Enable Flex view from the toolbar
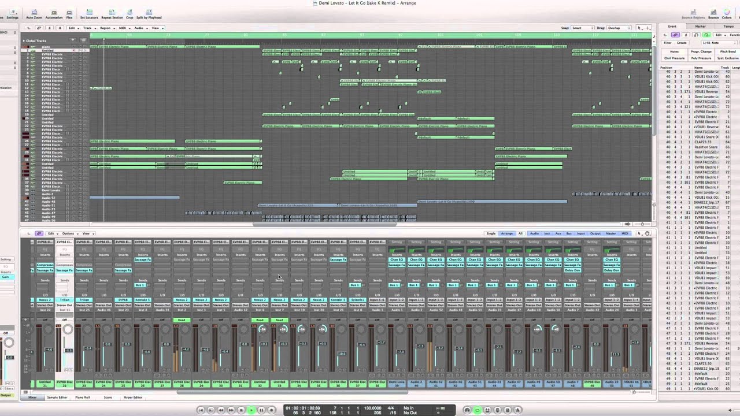 (69, 13)
